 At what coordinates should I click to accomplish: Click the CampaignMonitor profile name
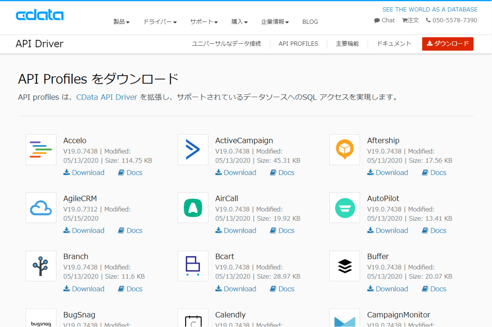pos(399,315)
